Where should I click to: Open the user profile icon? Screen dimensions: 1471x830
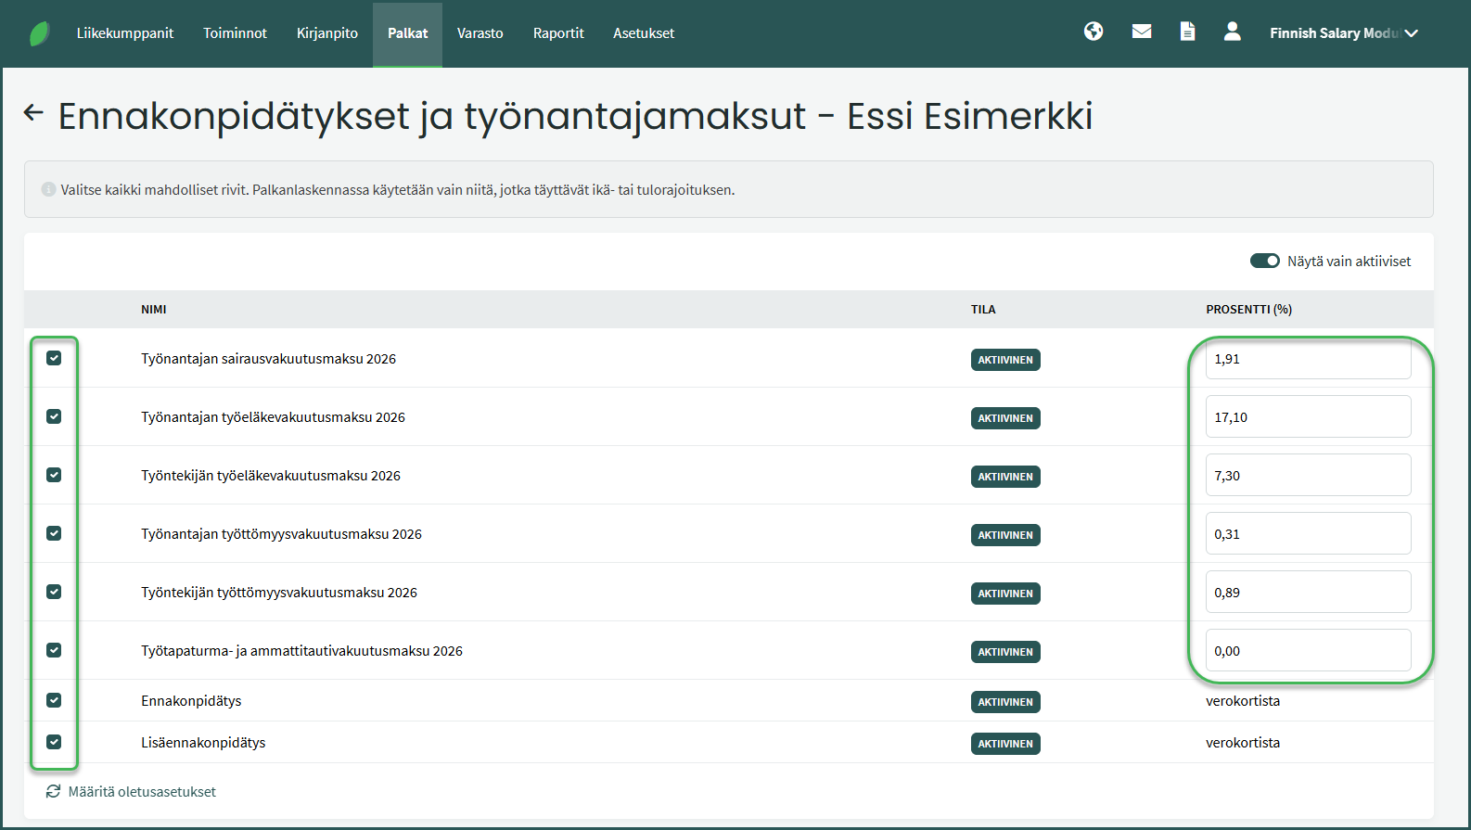[1232, 32]
